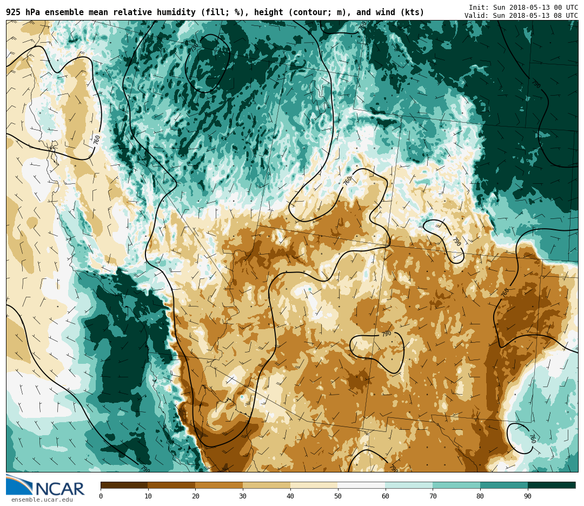Click the 70–80% light teal colorbar segment
This screenshot has width=584, height=506.
point(456,485)
